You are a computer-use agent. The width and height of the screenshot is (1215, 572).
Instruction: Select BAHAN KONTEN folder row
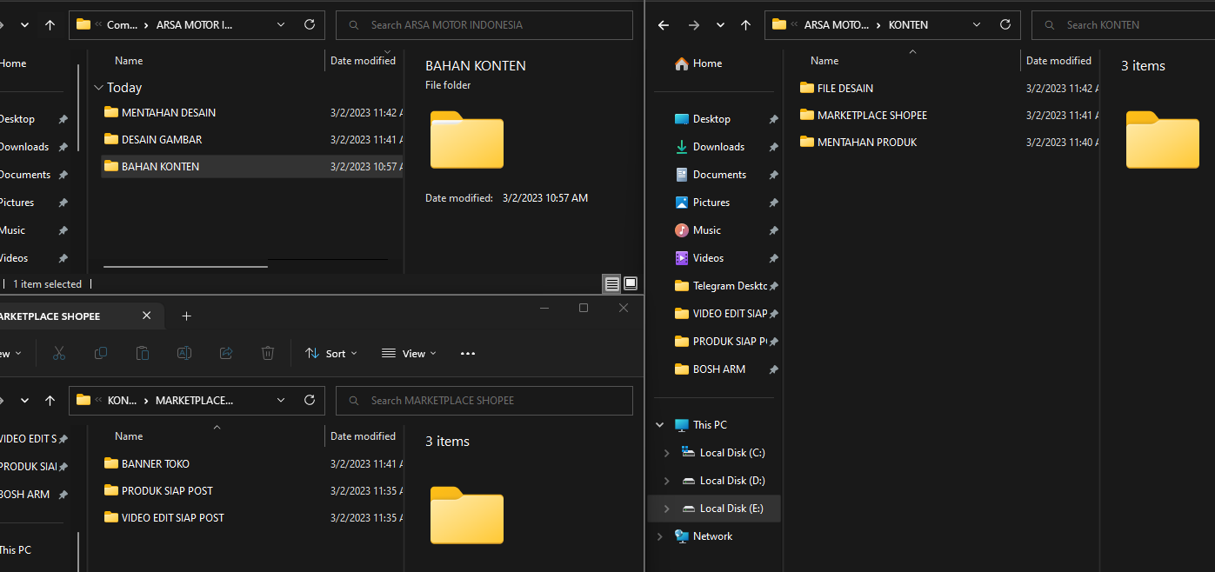tap(251, 166)
